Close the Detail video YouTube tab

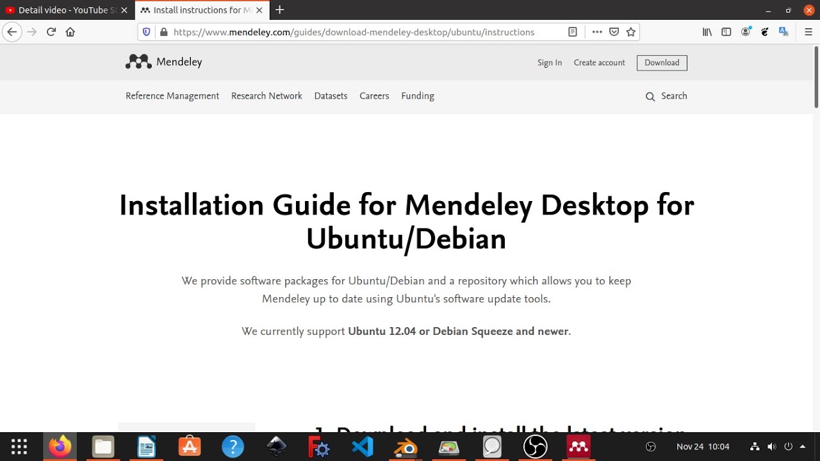click(124, 10)
